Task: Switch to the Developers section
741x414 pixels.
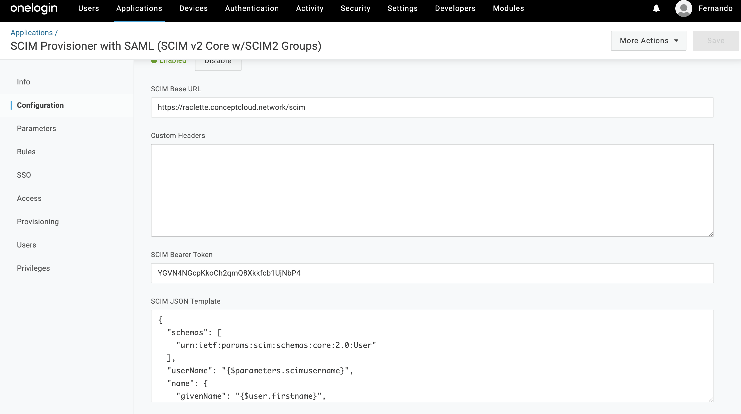Action: tap(455, 8)
